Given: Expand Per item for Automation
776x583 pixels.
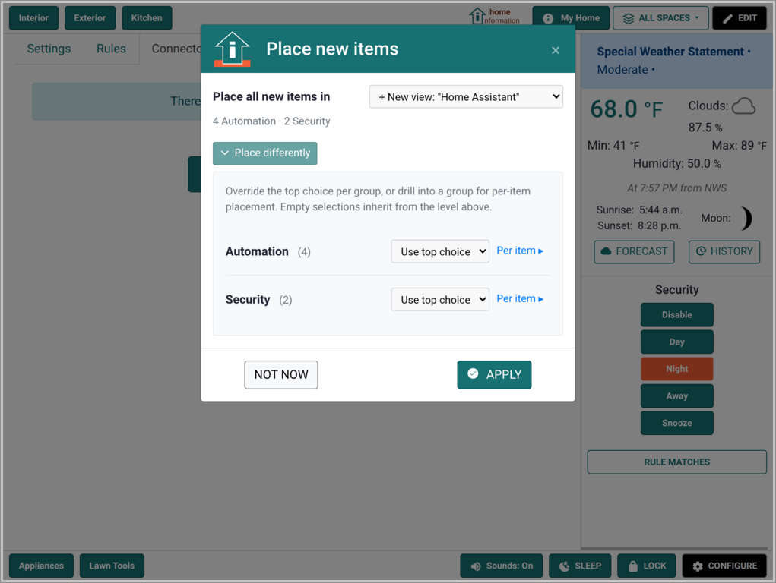Looking at the screenshot, I should (x=520, y=251).
